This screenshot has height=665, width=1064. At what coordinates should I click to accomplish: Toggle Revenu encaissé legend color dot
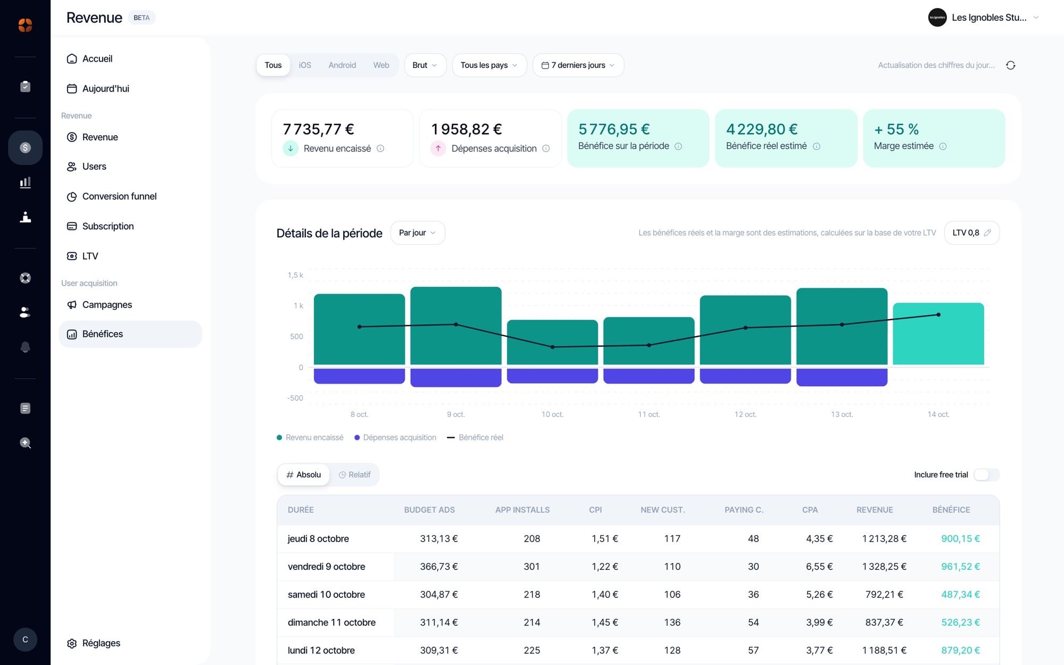click(279, 437)
